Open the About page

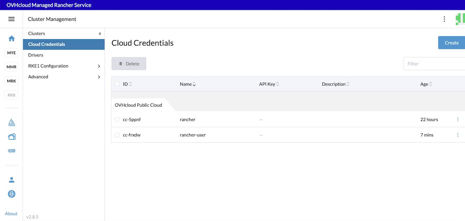(x=11, y=213)
